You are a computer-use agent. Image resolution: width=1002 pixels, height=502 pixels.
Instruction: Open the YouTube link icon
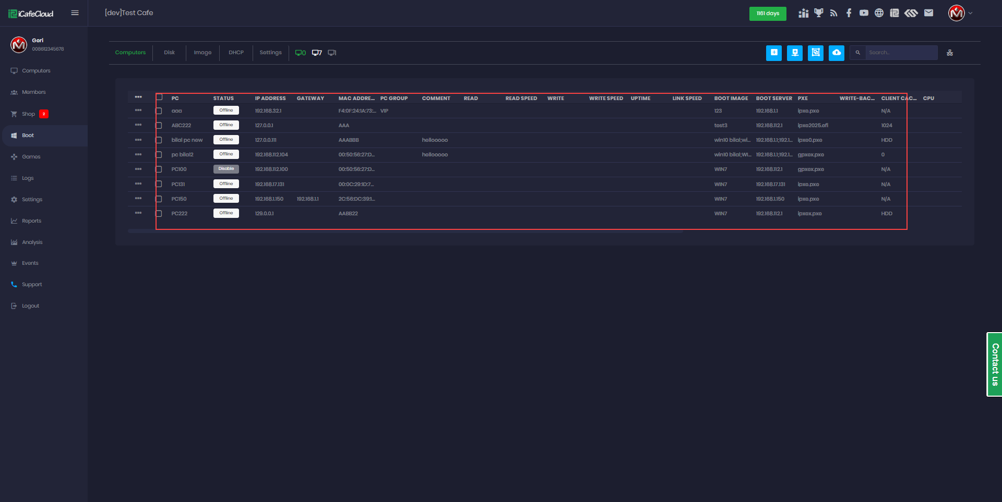pyautogui.click(x=864, y=13)
